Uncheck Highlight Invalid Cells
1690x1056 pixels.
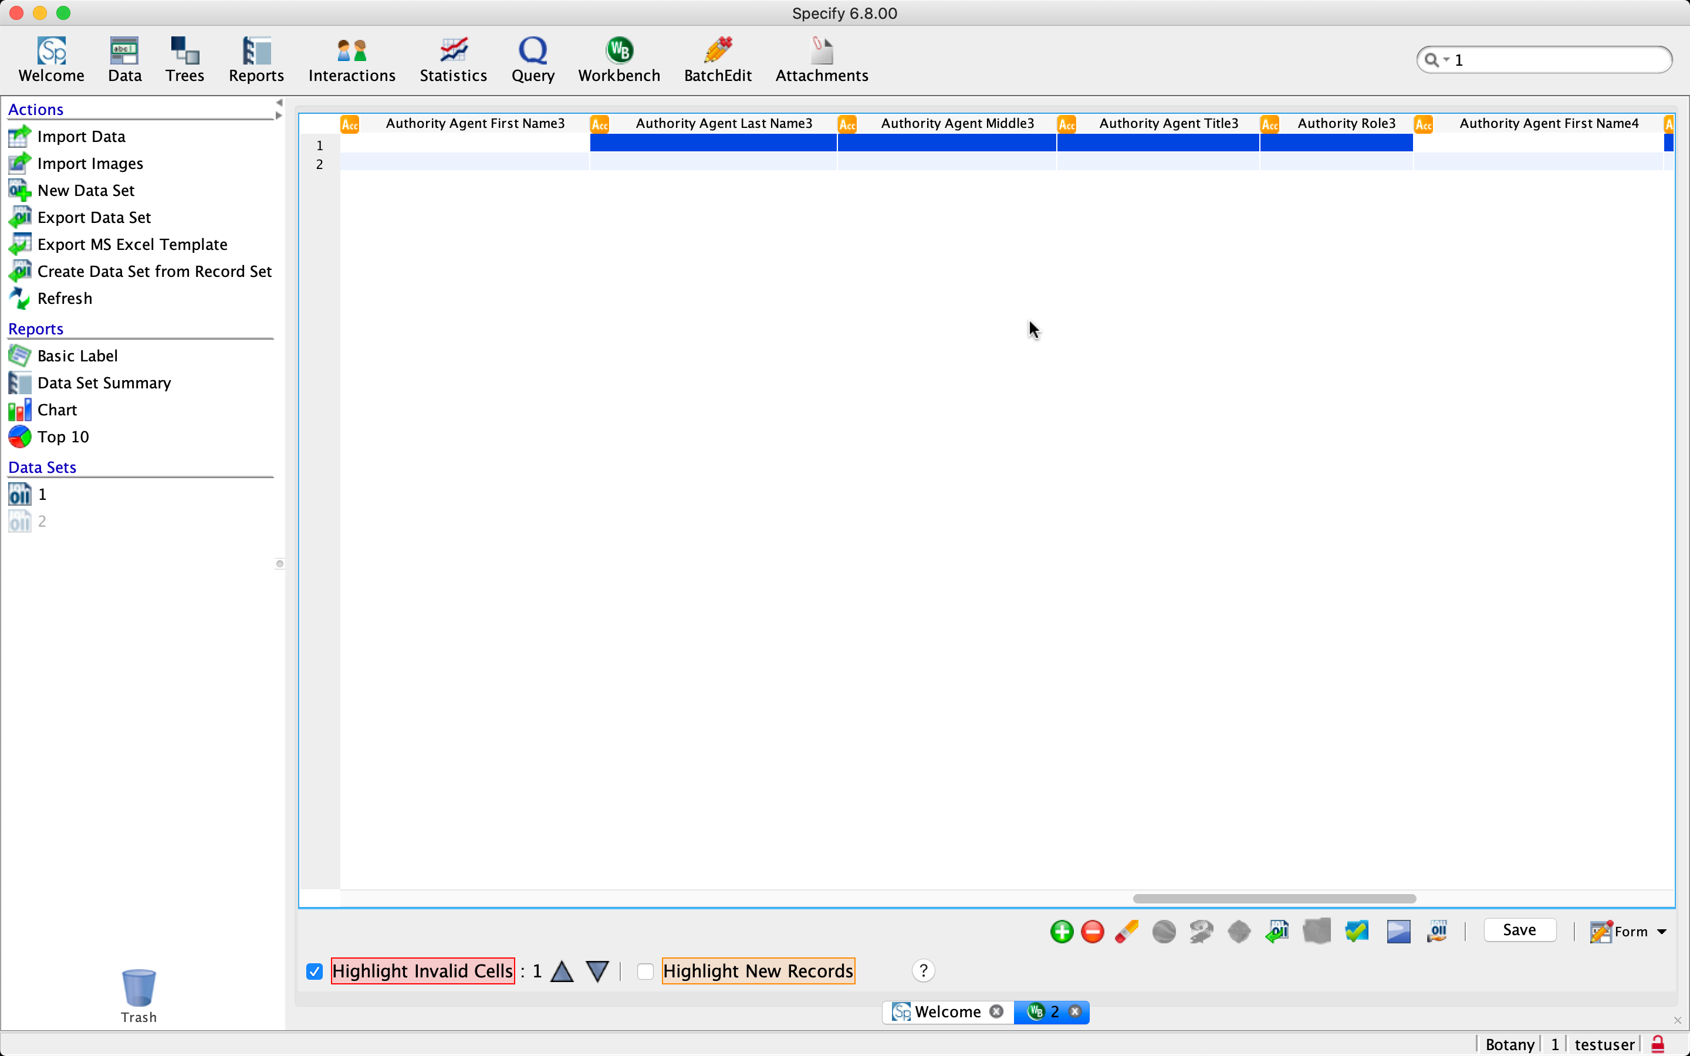[315, 971]
